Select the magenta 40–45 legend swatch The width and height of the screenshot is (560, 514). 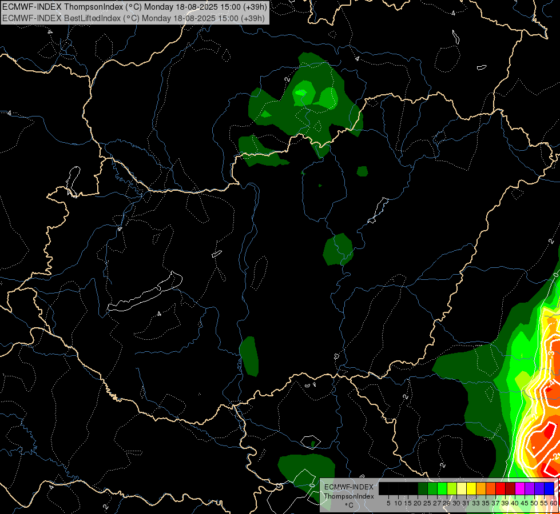pos(520,488)
